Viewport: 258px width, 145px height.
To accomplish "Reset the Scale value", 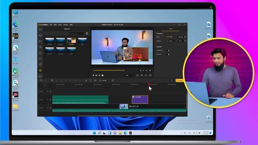I will point(185,37).
